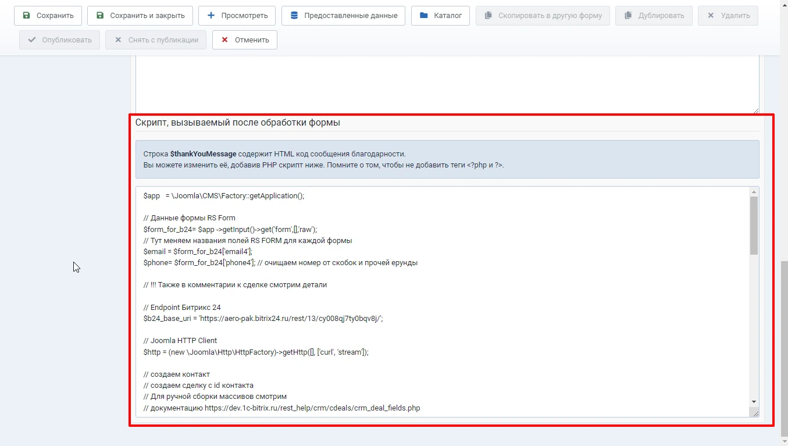Click the Дублировать button
The width and height of the screenshot is (788, 446).
coord(654,16)
